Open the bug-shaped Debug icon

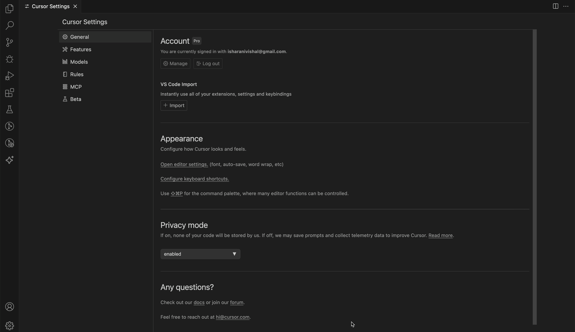point(9,59)
